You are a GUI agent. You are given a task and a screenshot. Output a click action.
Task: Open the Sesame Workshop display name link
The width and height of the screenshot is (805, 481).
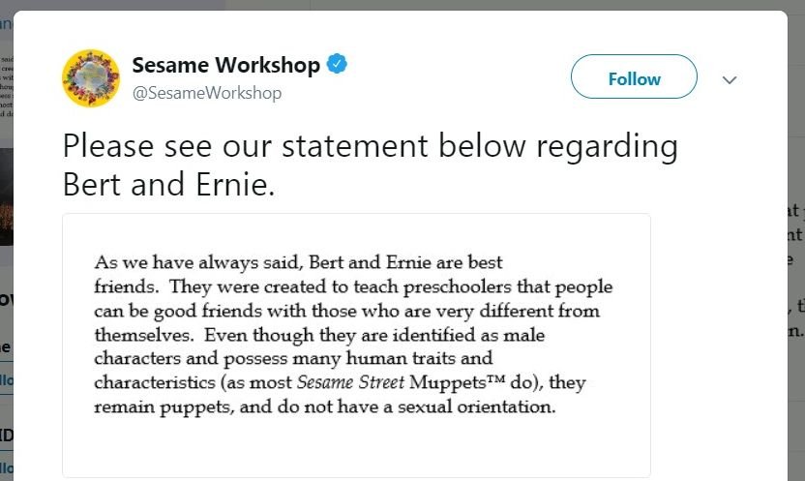click(225, 65)
